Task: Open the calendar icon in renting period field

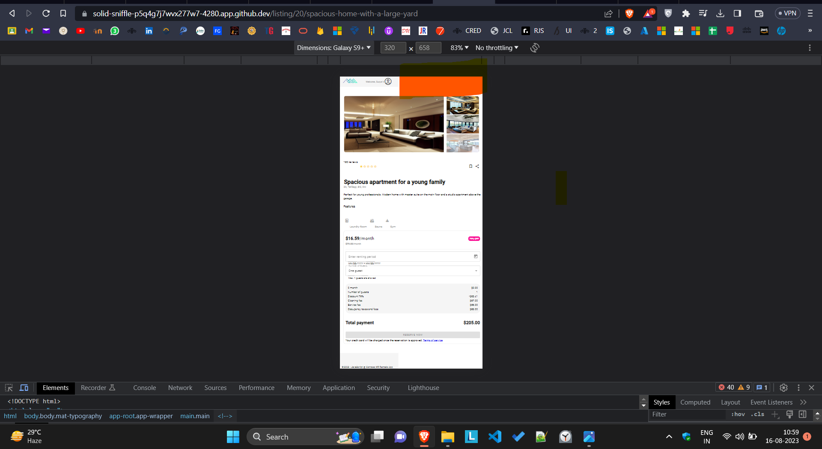Action: click(476, 257)
